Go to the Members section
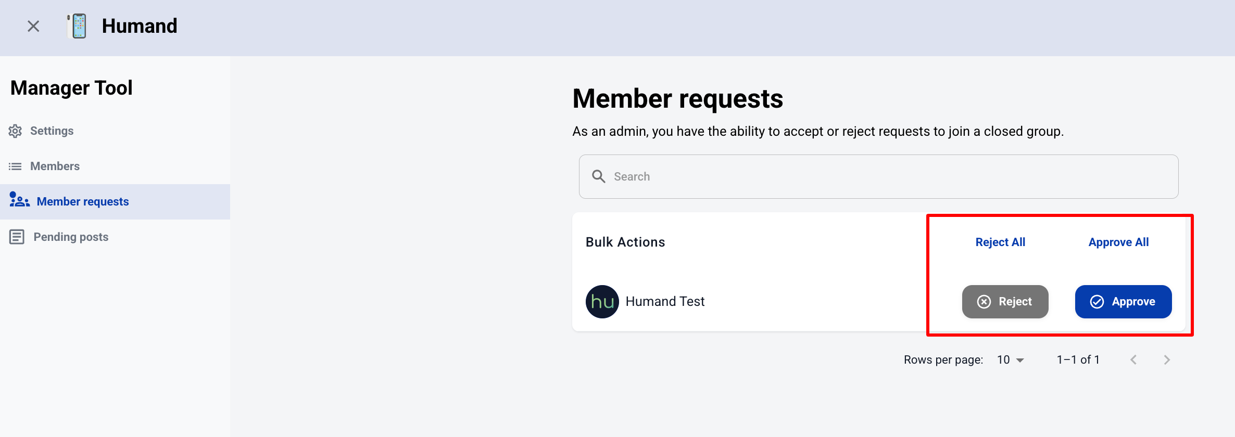The width and height of the screenshot is (1235, 437). [55, 166]
